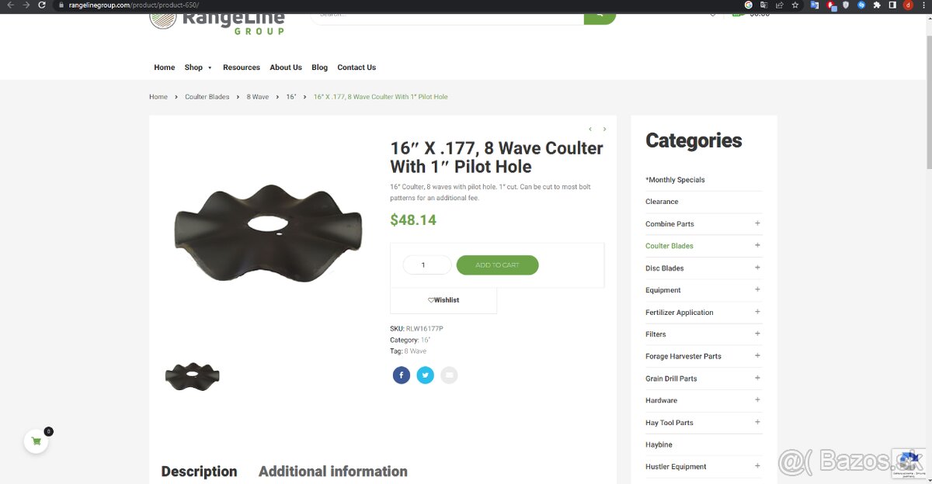The image size is (932, 484).
Task: Open Coulter Blades breadcrumb link
Action: coord(207,97)
